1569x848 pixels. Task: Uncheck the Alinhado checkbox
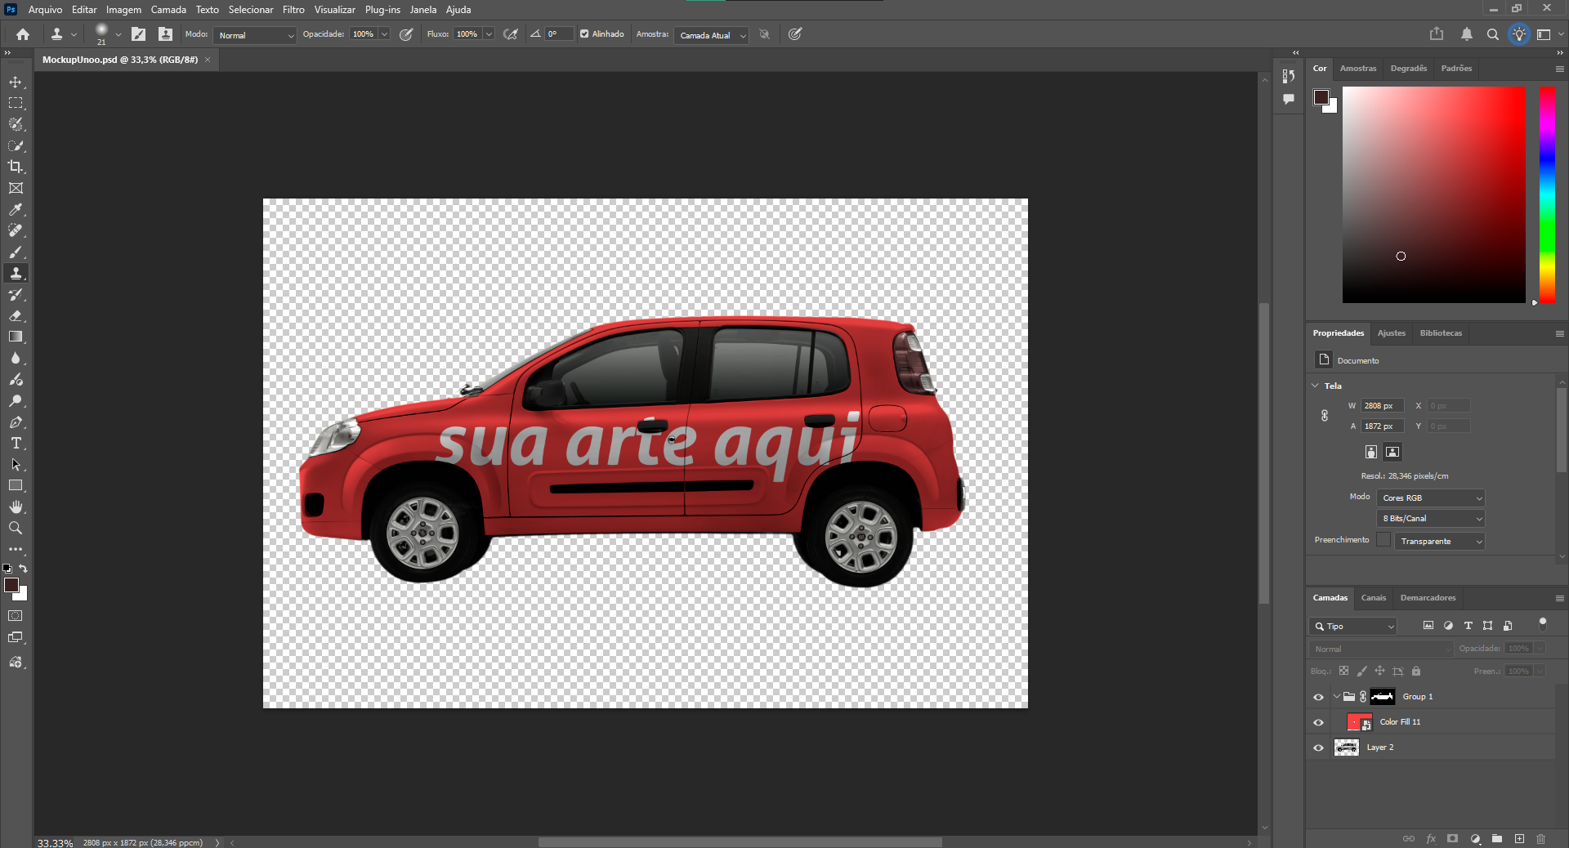click(584, 34)
